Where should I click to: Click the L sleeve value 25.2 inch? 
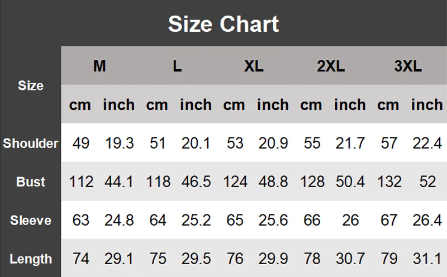[x=196, y=221]
